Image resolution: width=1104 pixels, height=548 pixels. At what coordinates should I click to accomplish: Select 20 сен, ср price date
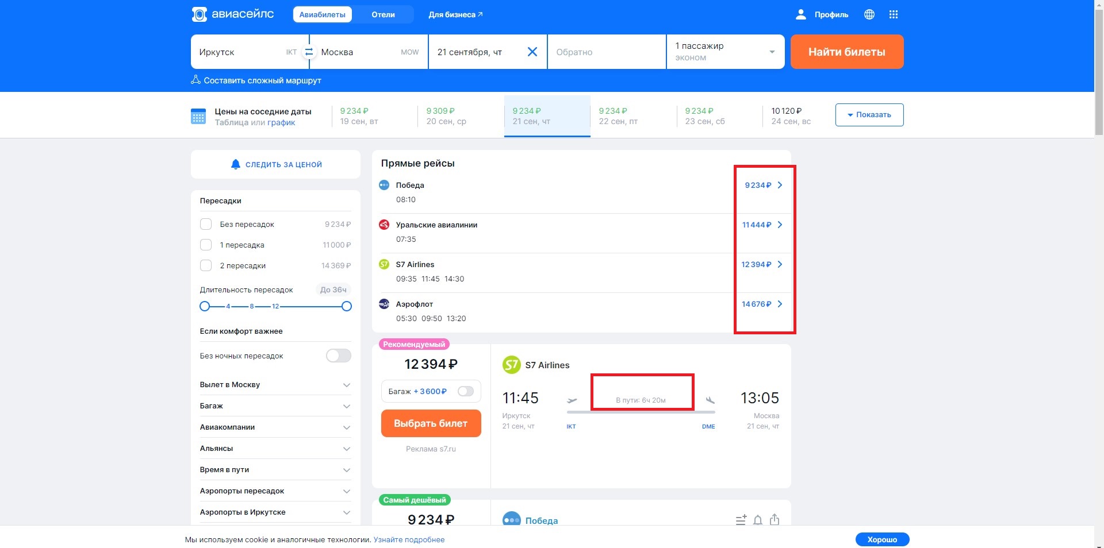coord(461,116)
